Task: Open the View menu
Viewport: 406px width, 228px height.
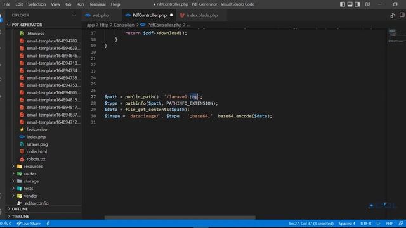Action: [x=55, y=4]
